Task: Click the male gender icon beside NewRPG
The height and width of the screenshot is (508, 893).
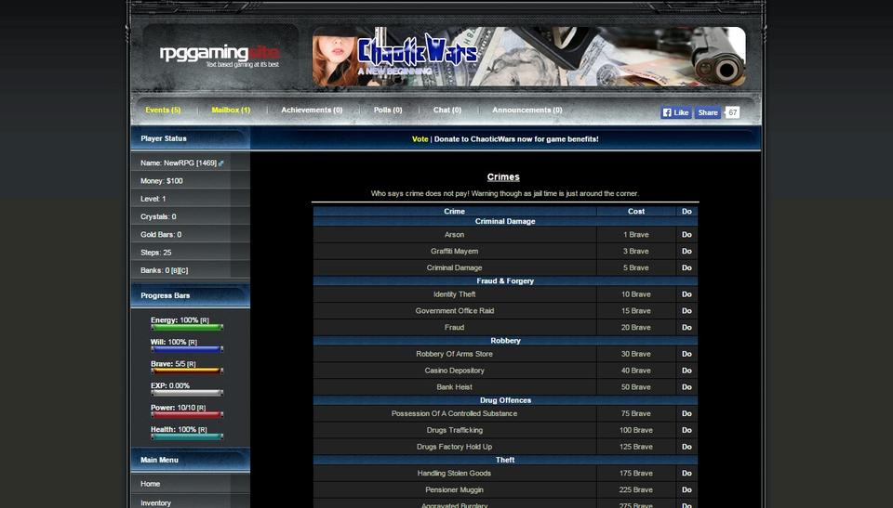Action: pos(221,163)
